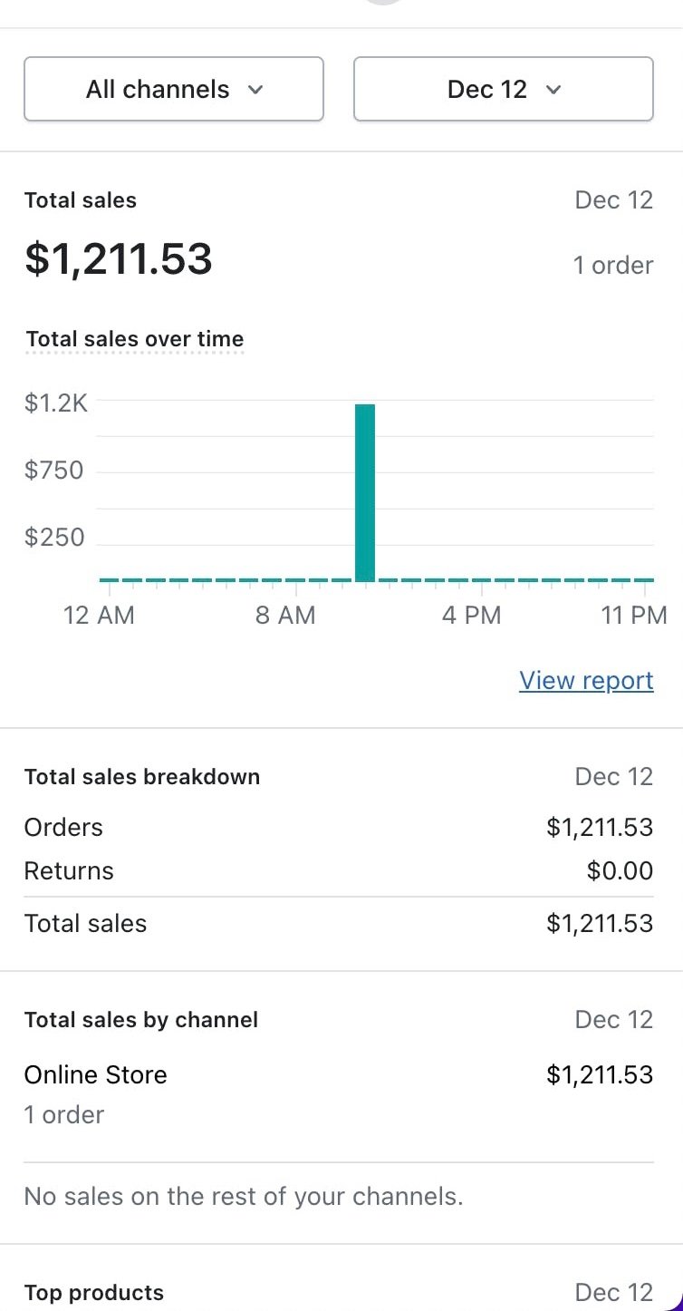This screenshot has height=1311, width=683.
Task: Click the $750 y-axis label
Action: (x=54, y=471)
